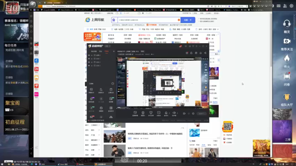Click first screen-capture icon in streaming bottom toolbar
Viewport: 296px width, 166px height.
tap(135, 113)
